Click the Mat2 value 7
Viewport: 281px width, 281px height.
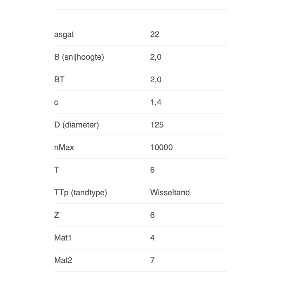pyautogui.click(x=152, y=260)
